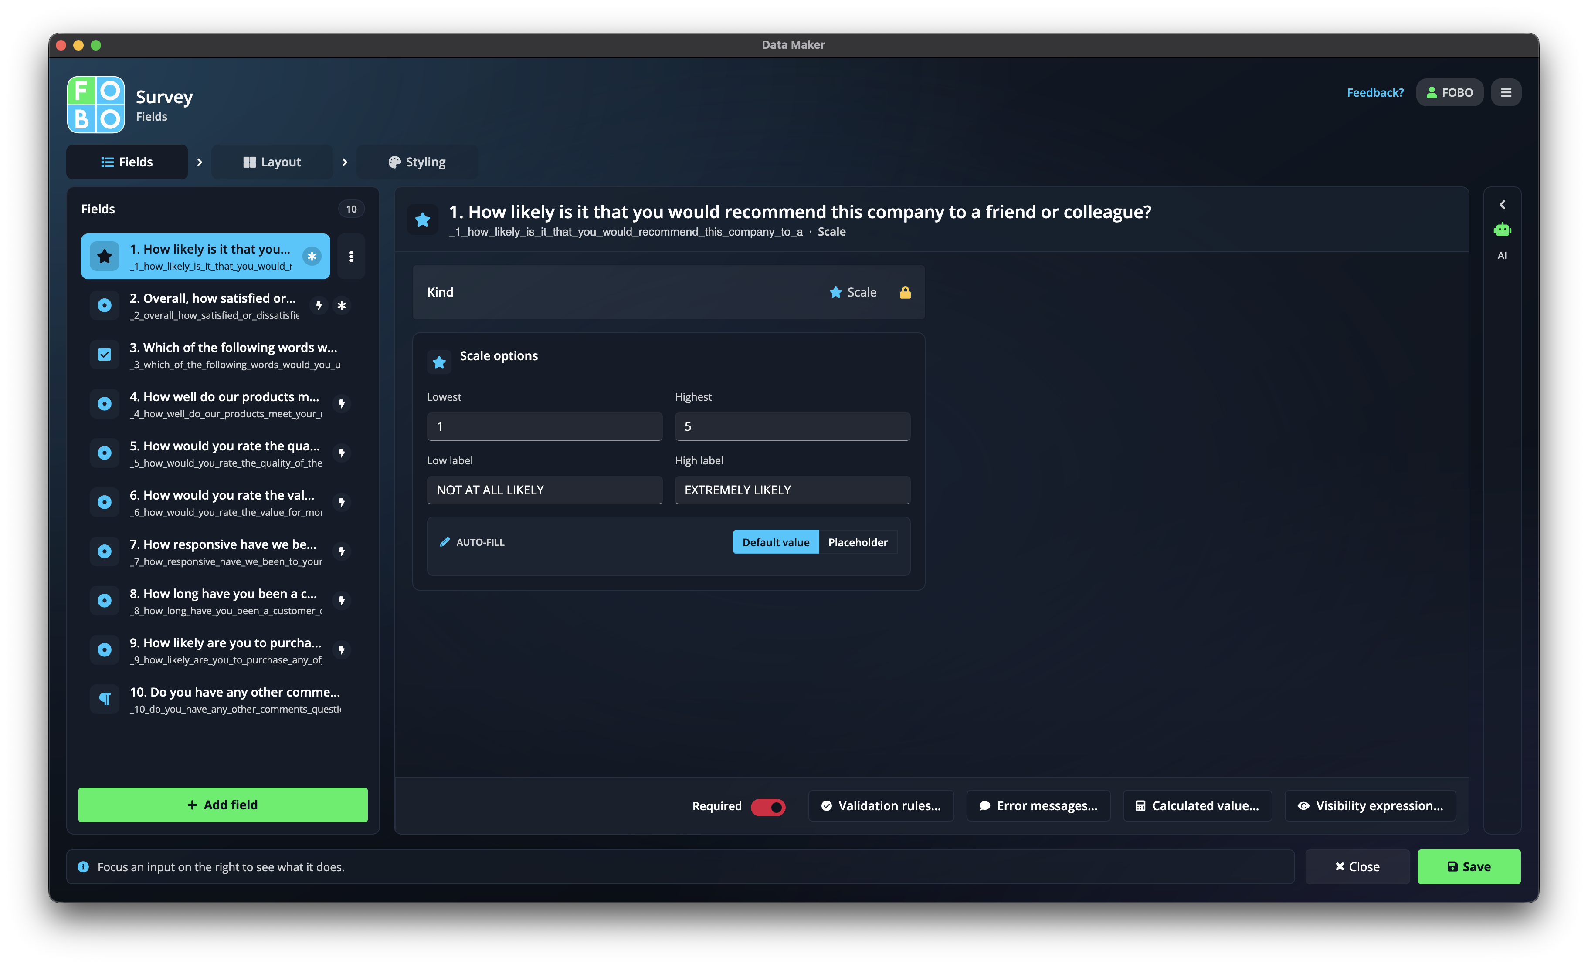Click the asterisk icon on field 2
Image resolution: width=1588 pixels, height=967 pixels.
[x=342, y=305]
